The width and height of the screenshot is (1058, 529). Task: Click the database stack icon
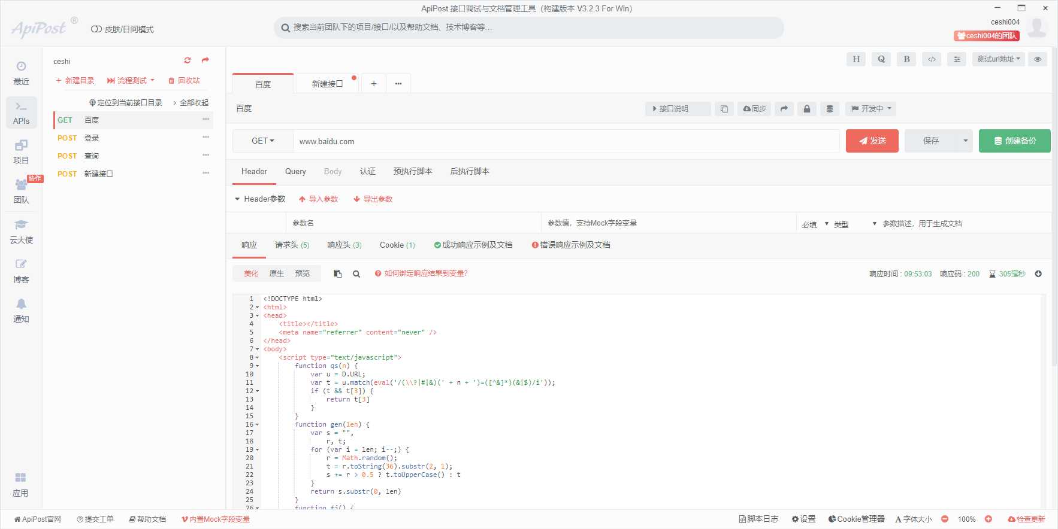click(x=830, y=109)
